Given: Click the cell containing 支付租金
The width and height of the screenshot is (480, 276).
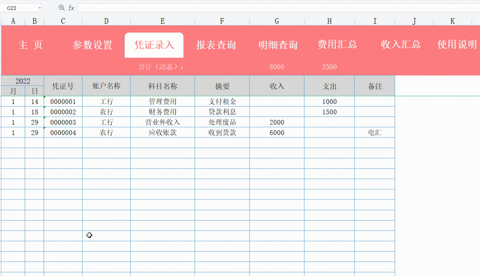Looking at the screenshot, I should click(222, 101).
